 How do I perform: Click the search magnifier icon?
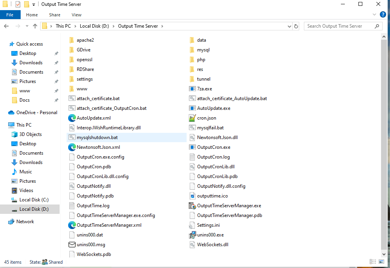point(377,26)
